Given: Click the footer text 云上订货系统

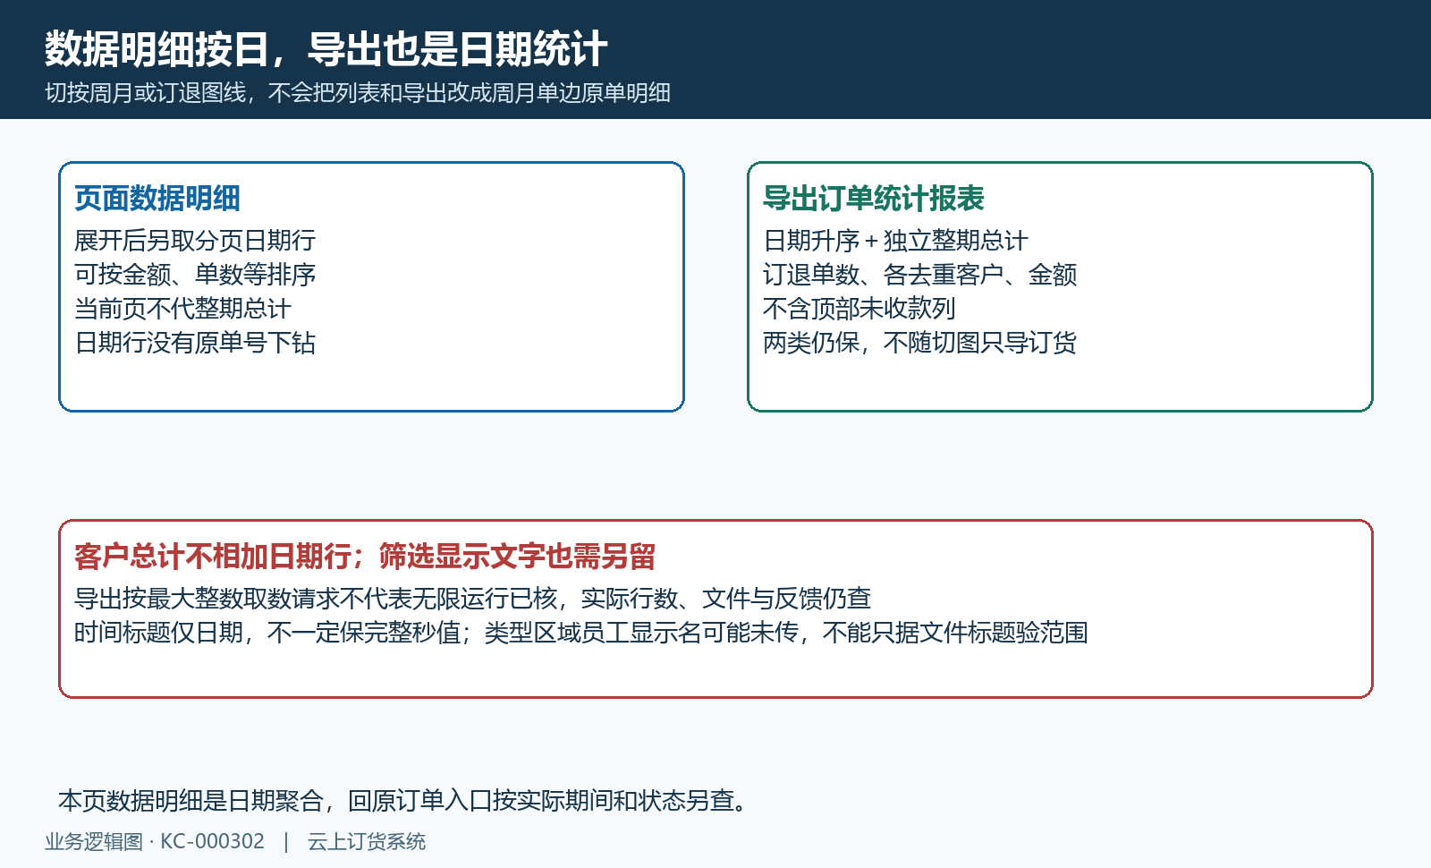Looking at the screenshot, I should pyautogui.click(x=367, y=842).
